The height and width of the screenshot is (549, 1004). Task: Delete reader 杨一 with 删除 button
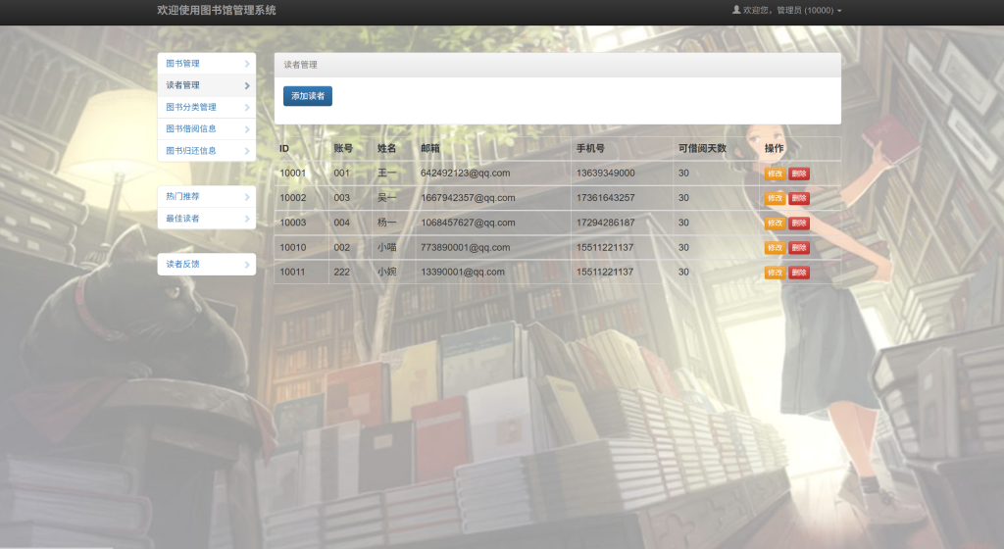pos(799,224)
